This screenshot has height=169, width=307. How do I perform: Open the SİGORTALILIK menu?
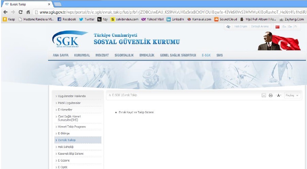click(124, 55)
